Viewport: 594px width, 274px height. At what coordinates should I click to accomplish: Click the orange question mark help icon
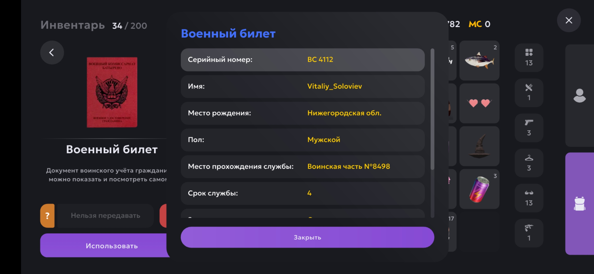47,216
